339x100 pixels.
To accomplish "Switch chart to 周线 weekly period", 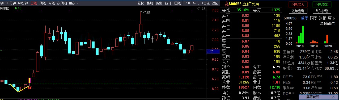I will [43, 3].
